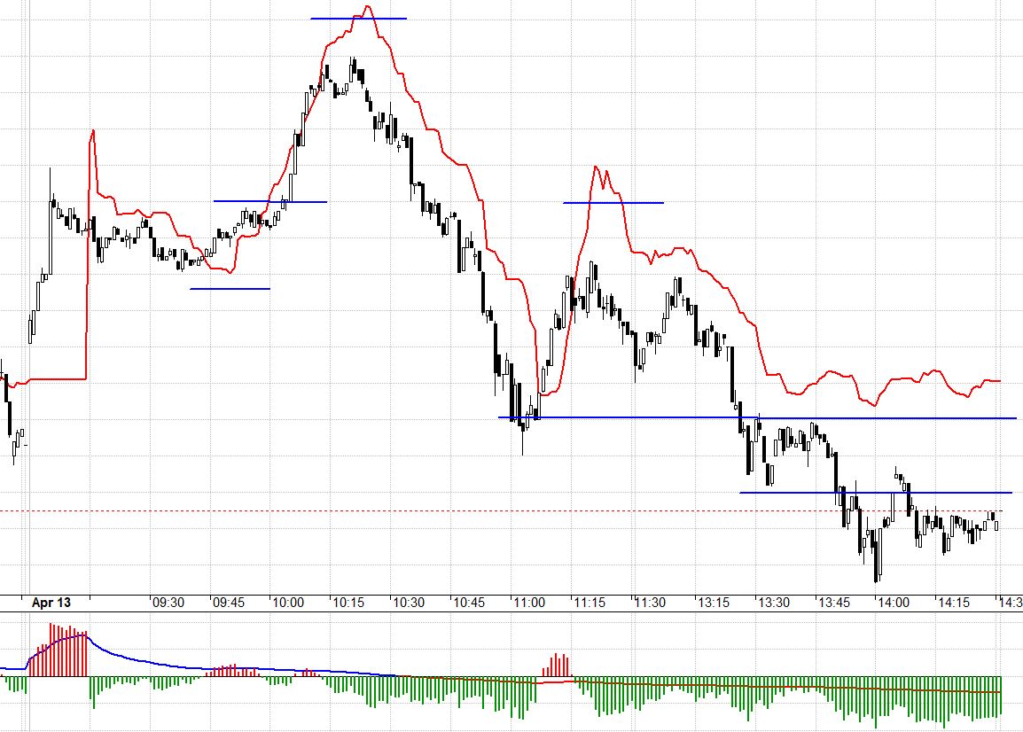Select the 14:00 time axis label

pos(891,603)
